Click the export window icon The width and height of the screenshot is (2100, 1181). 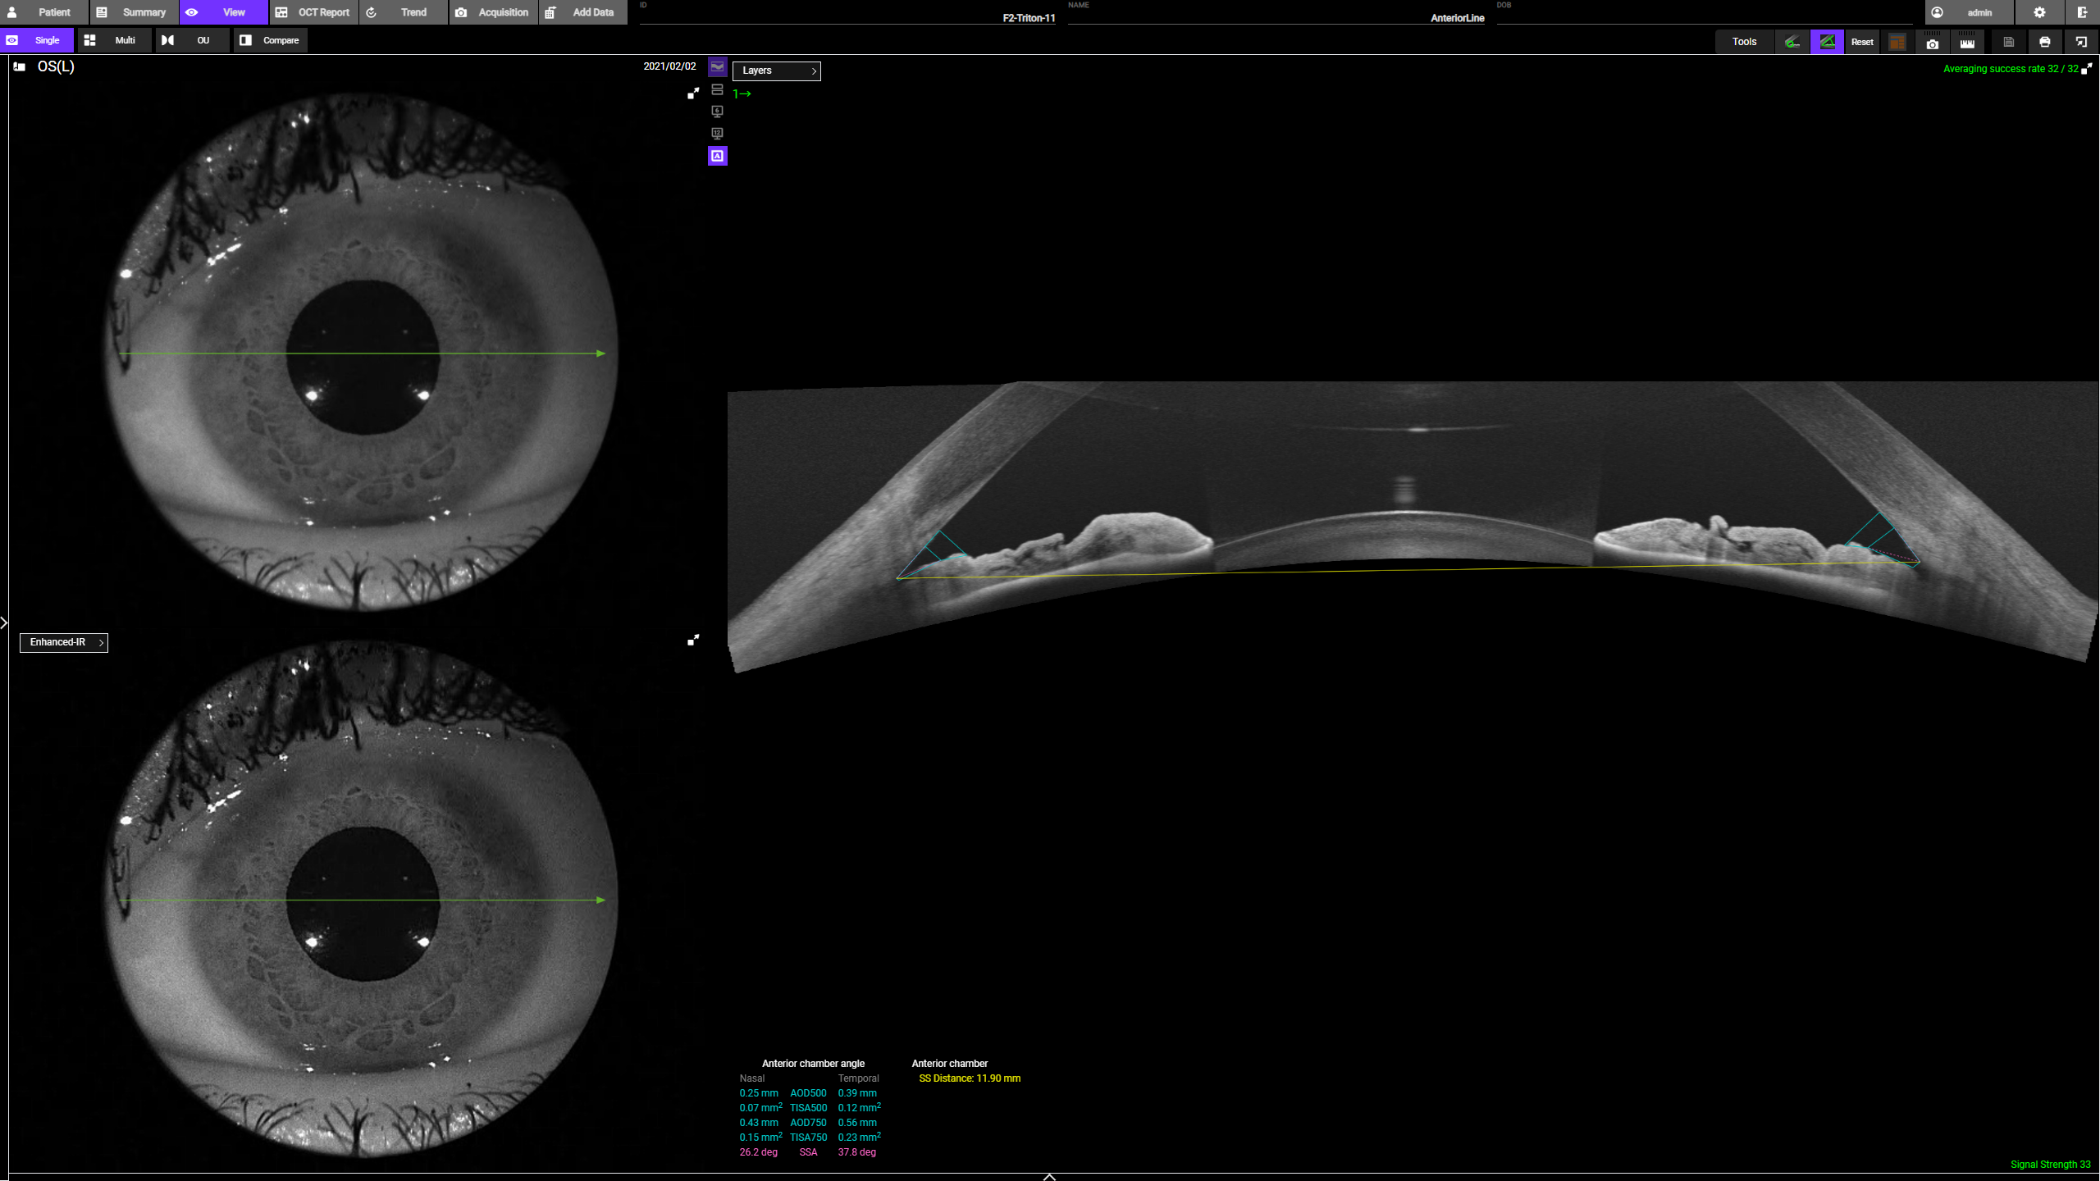click(2081, 42)
